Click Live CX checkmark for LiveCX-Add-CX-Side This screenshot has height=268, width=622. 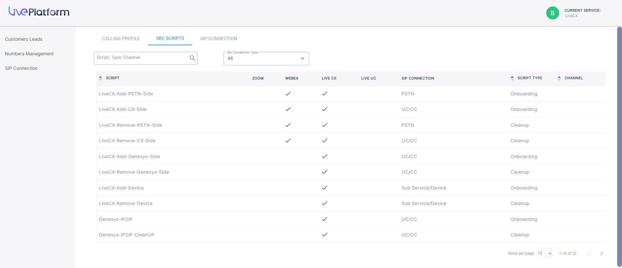[x=325, y=109]
